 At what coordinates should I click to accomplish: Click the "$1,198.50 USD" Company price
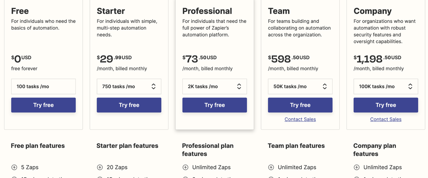(x=377, y=59)
